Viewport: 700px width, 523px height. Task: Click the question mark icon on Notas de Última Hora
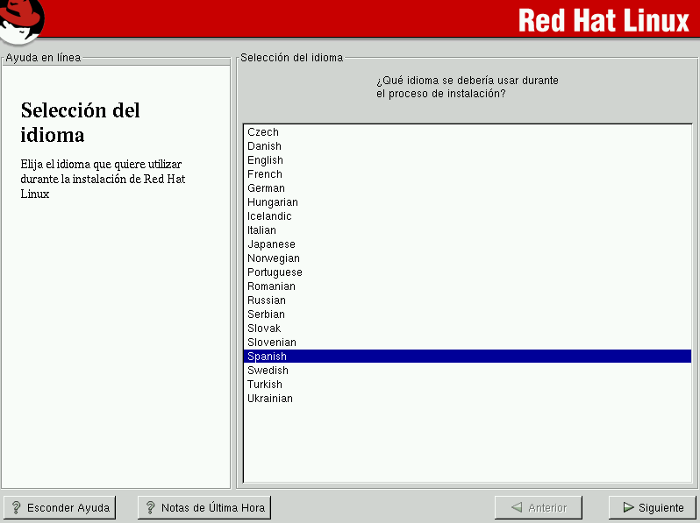[150, 507]
